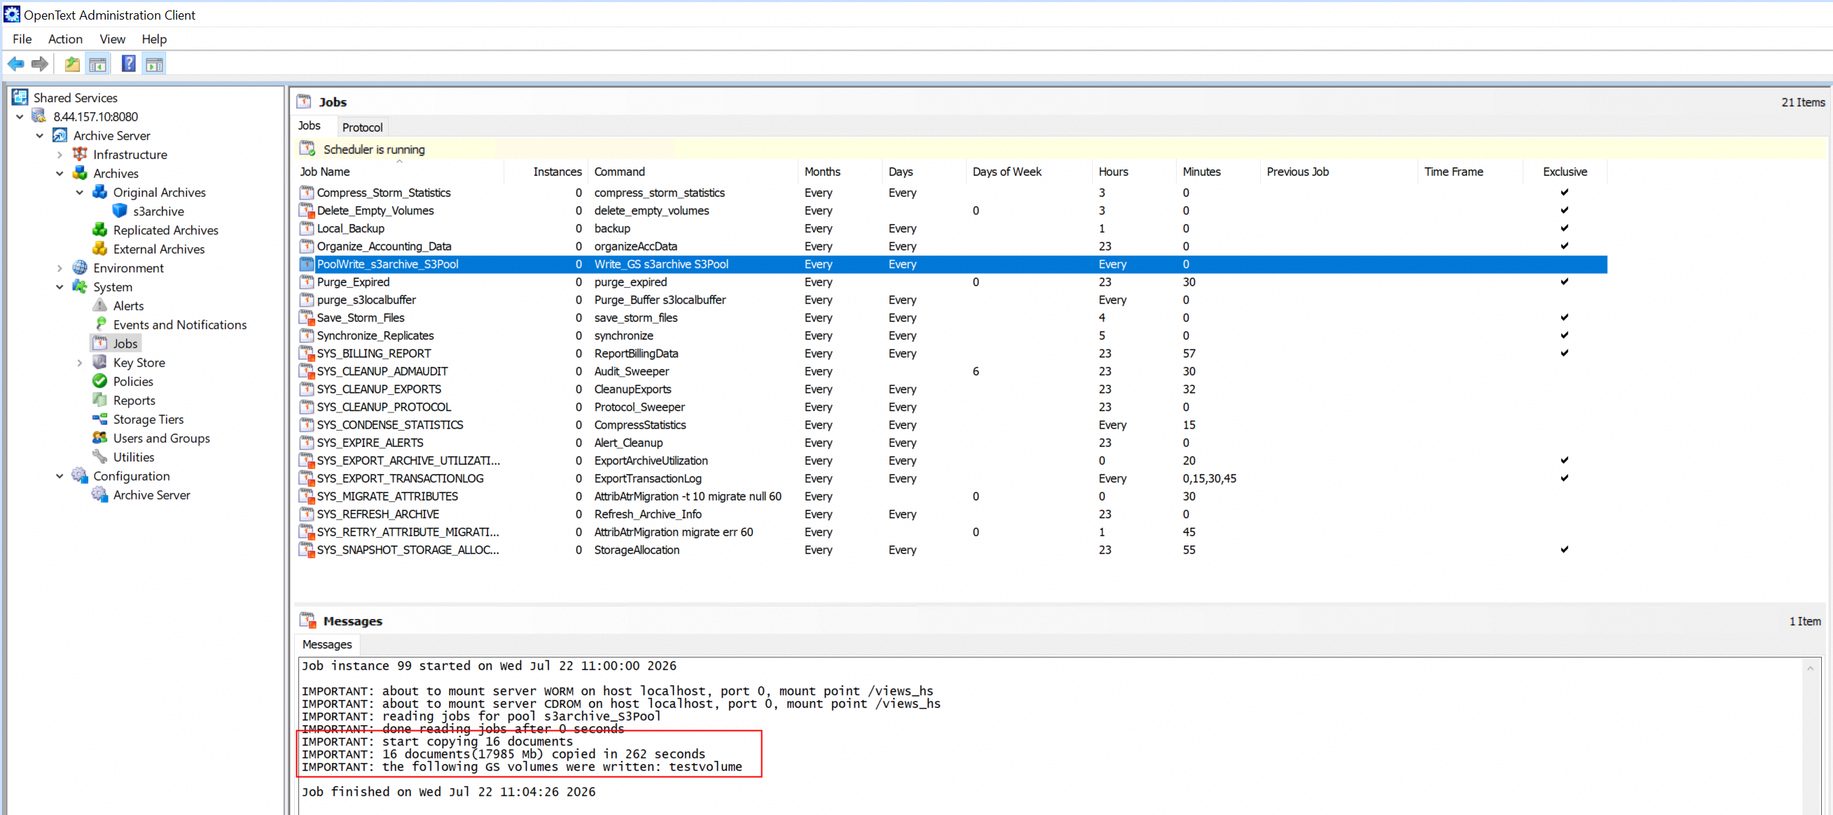This screenshot has height=815, width=1833.
Task: Switch to the Protocol tab
Action: [362, 127]
